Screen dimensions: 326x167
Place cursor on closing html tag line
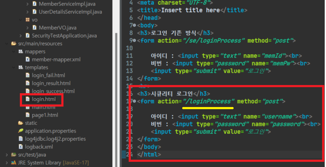[149, 154]
